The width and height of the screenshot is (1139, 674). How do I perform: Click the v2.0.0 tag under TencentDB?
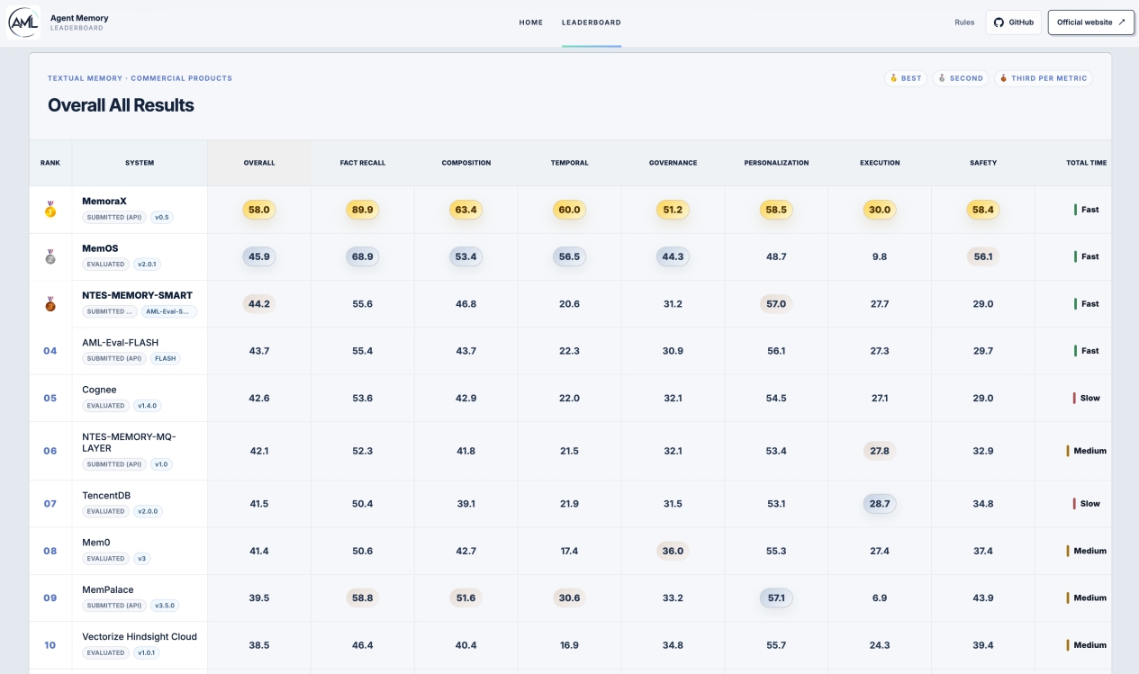(147, 511)
